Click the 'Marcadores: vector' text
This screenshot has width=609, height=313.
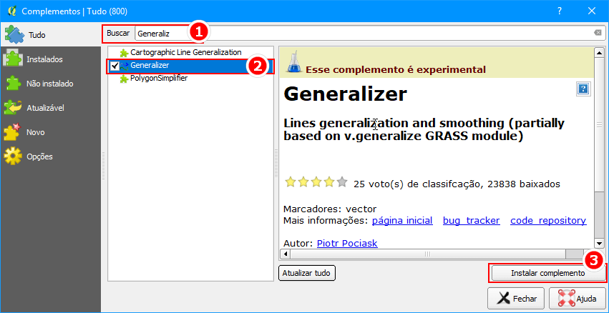tap(330, 209)
